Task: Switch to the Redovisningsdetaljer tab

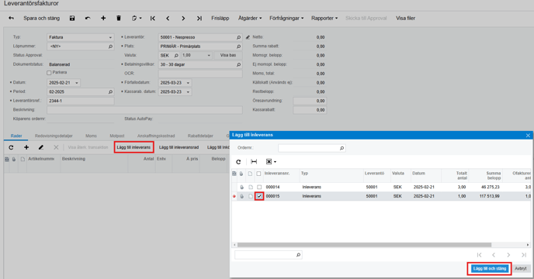Action: click(54, 136)
